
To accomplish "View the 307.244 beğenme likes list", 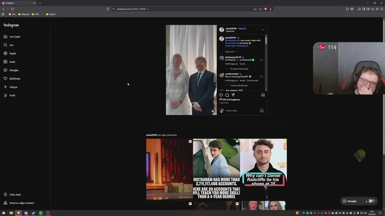I will point(231,100).
